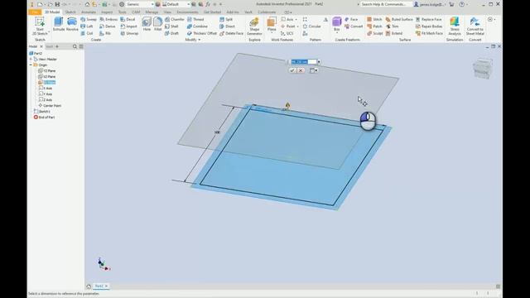The width and height of the screenshot is (530, 298).
Task: Expand the View: Master node
Action: pyautogui.click(x=31, y=59)
